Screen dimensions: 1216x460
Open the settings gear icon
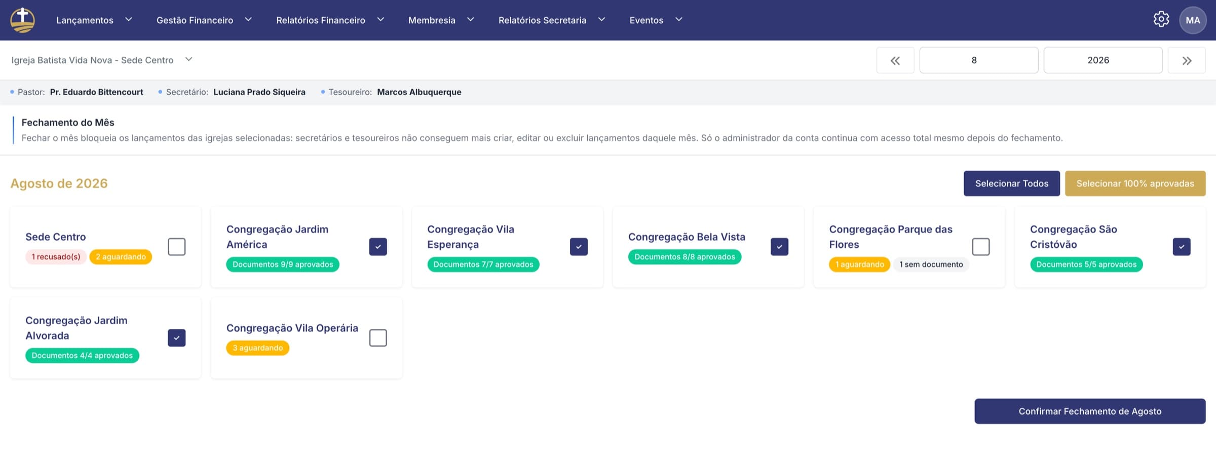pyautogui.click(x=1161, y=20)
